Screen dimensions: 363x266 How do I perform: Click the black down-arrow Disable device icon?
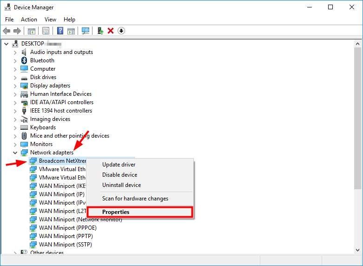[x=121, y=31]
